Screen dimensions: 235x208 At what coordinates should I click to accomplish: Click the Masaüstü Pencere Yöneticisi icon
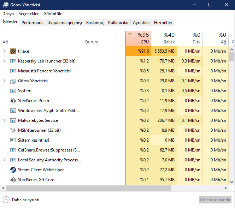point(13,71)
